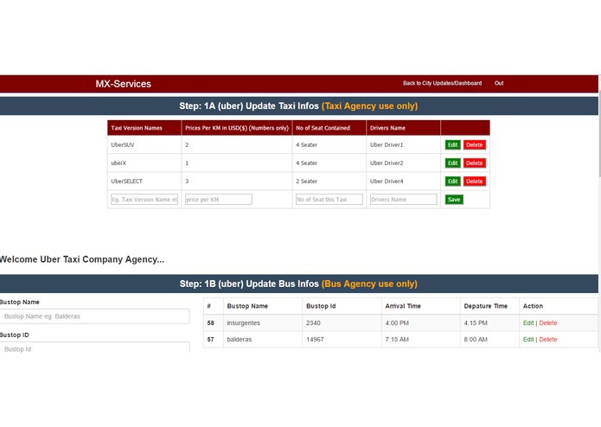Click the Welcome Uber Taxi Company Agency text
The width and height of the screenshot is (601, 427).
(81, 259)
